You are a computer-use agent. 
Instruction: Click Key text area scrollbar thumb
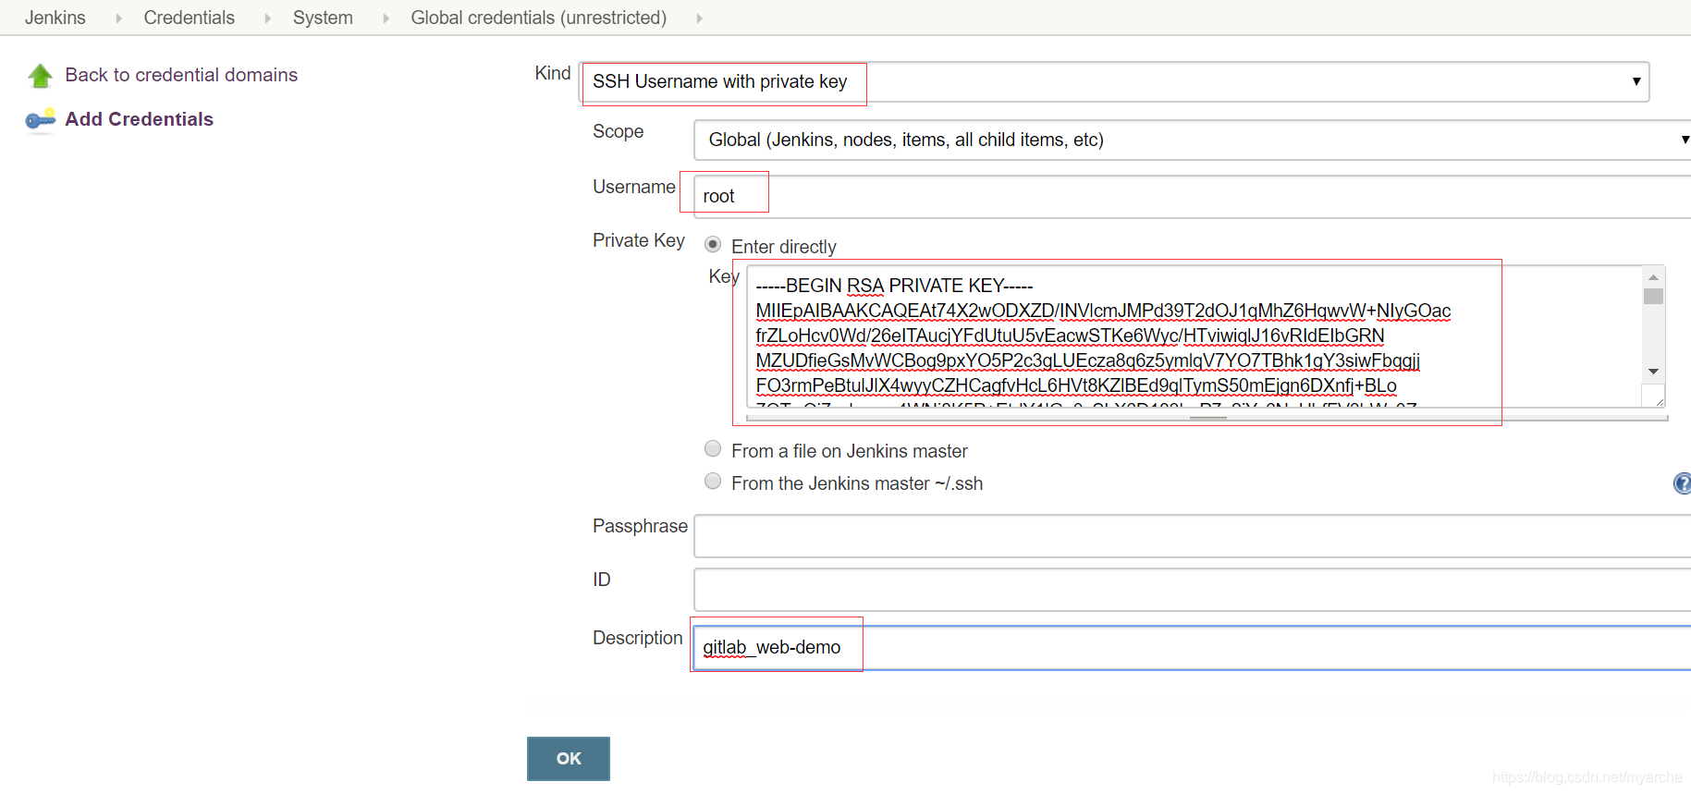coord(1653,297)
